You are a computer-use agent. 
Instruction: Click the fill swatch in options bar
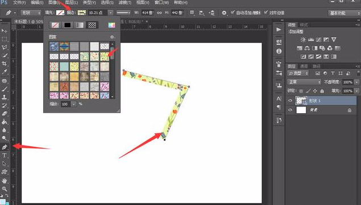tap(60, 12)
